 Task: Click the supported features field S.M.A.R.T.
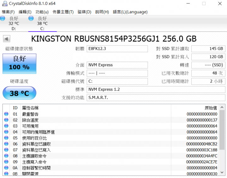156,98
